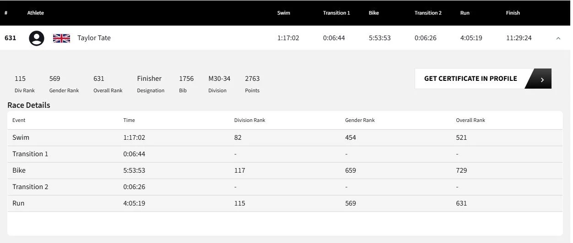Screen dimensions: 573x243
Task: Click the Bike row label in Race Details
Action: [19, 170]
